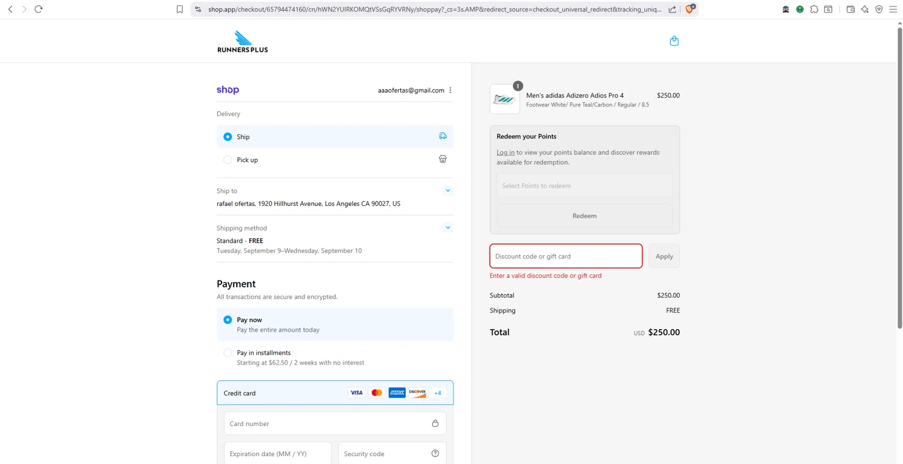Screen dimensions: 903x464
Task: Click the Log in link
Action: [505, 152]
